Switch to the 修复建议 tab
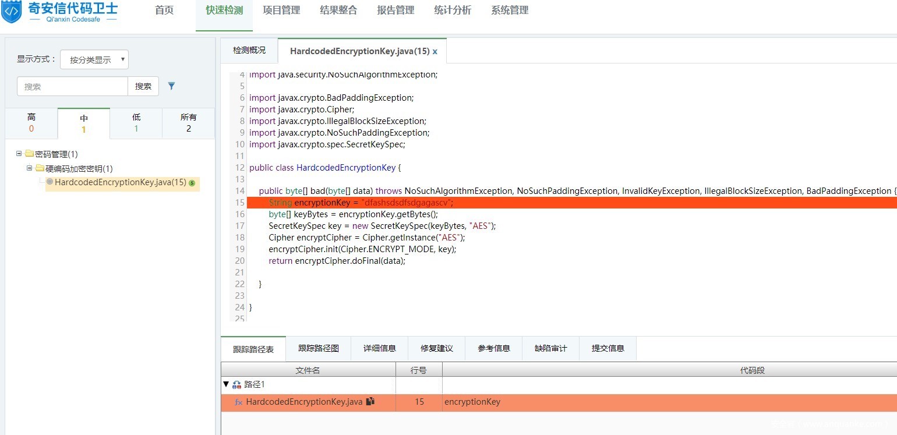Screen dimensions: 897x435 click(x=437, y=348)
